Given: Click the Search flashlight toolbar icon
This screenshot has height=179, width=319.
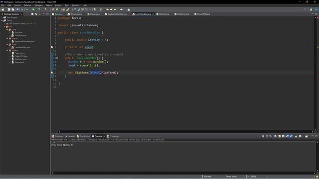Looking at the screenshot, I should (x=68, y=9).
